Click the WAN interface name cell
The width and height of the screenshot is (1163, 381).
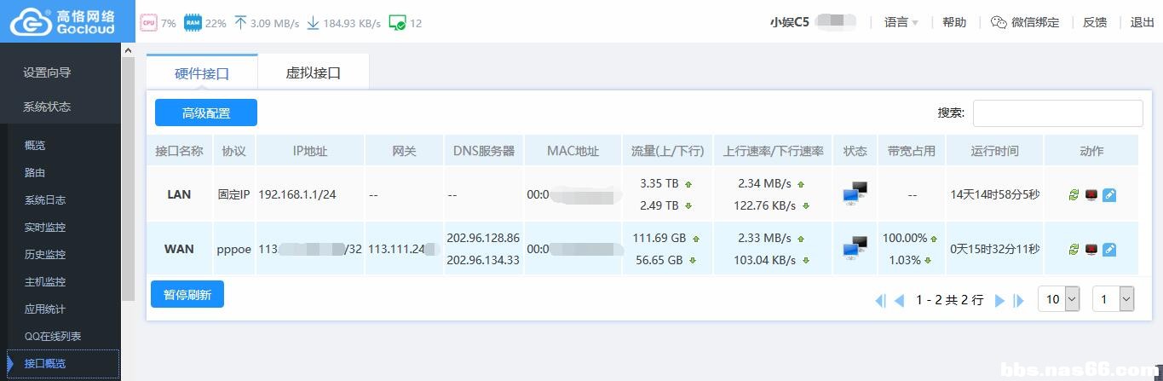179,249
